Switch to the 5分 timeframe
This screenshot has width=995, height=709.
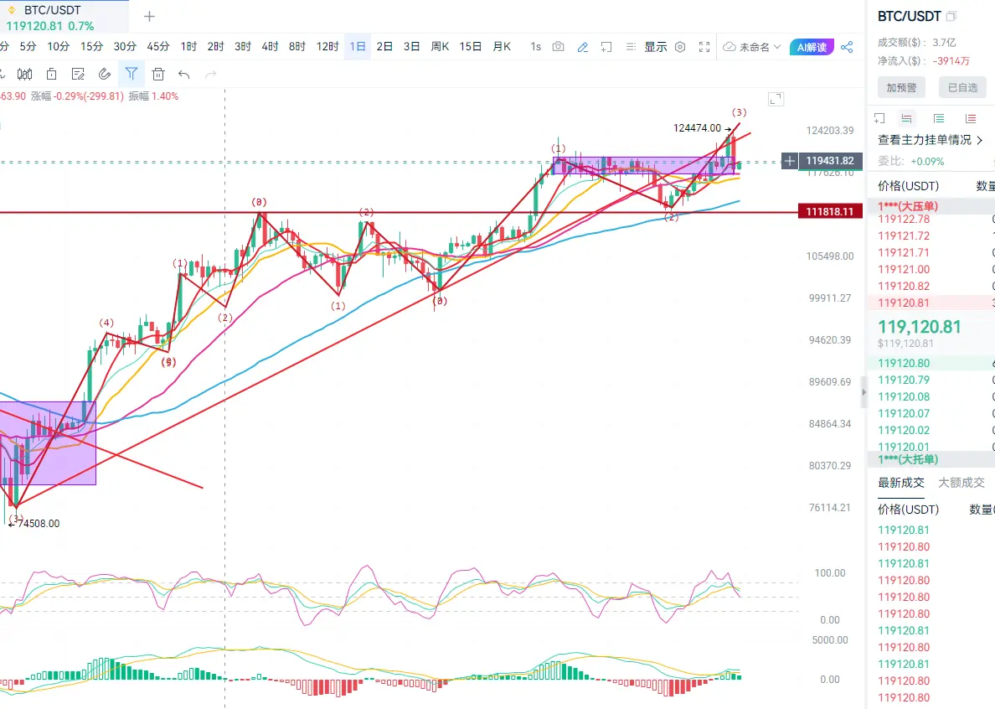28,46
